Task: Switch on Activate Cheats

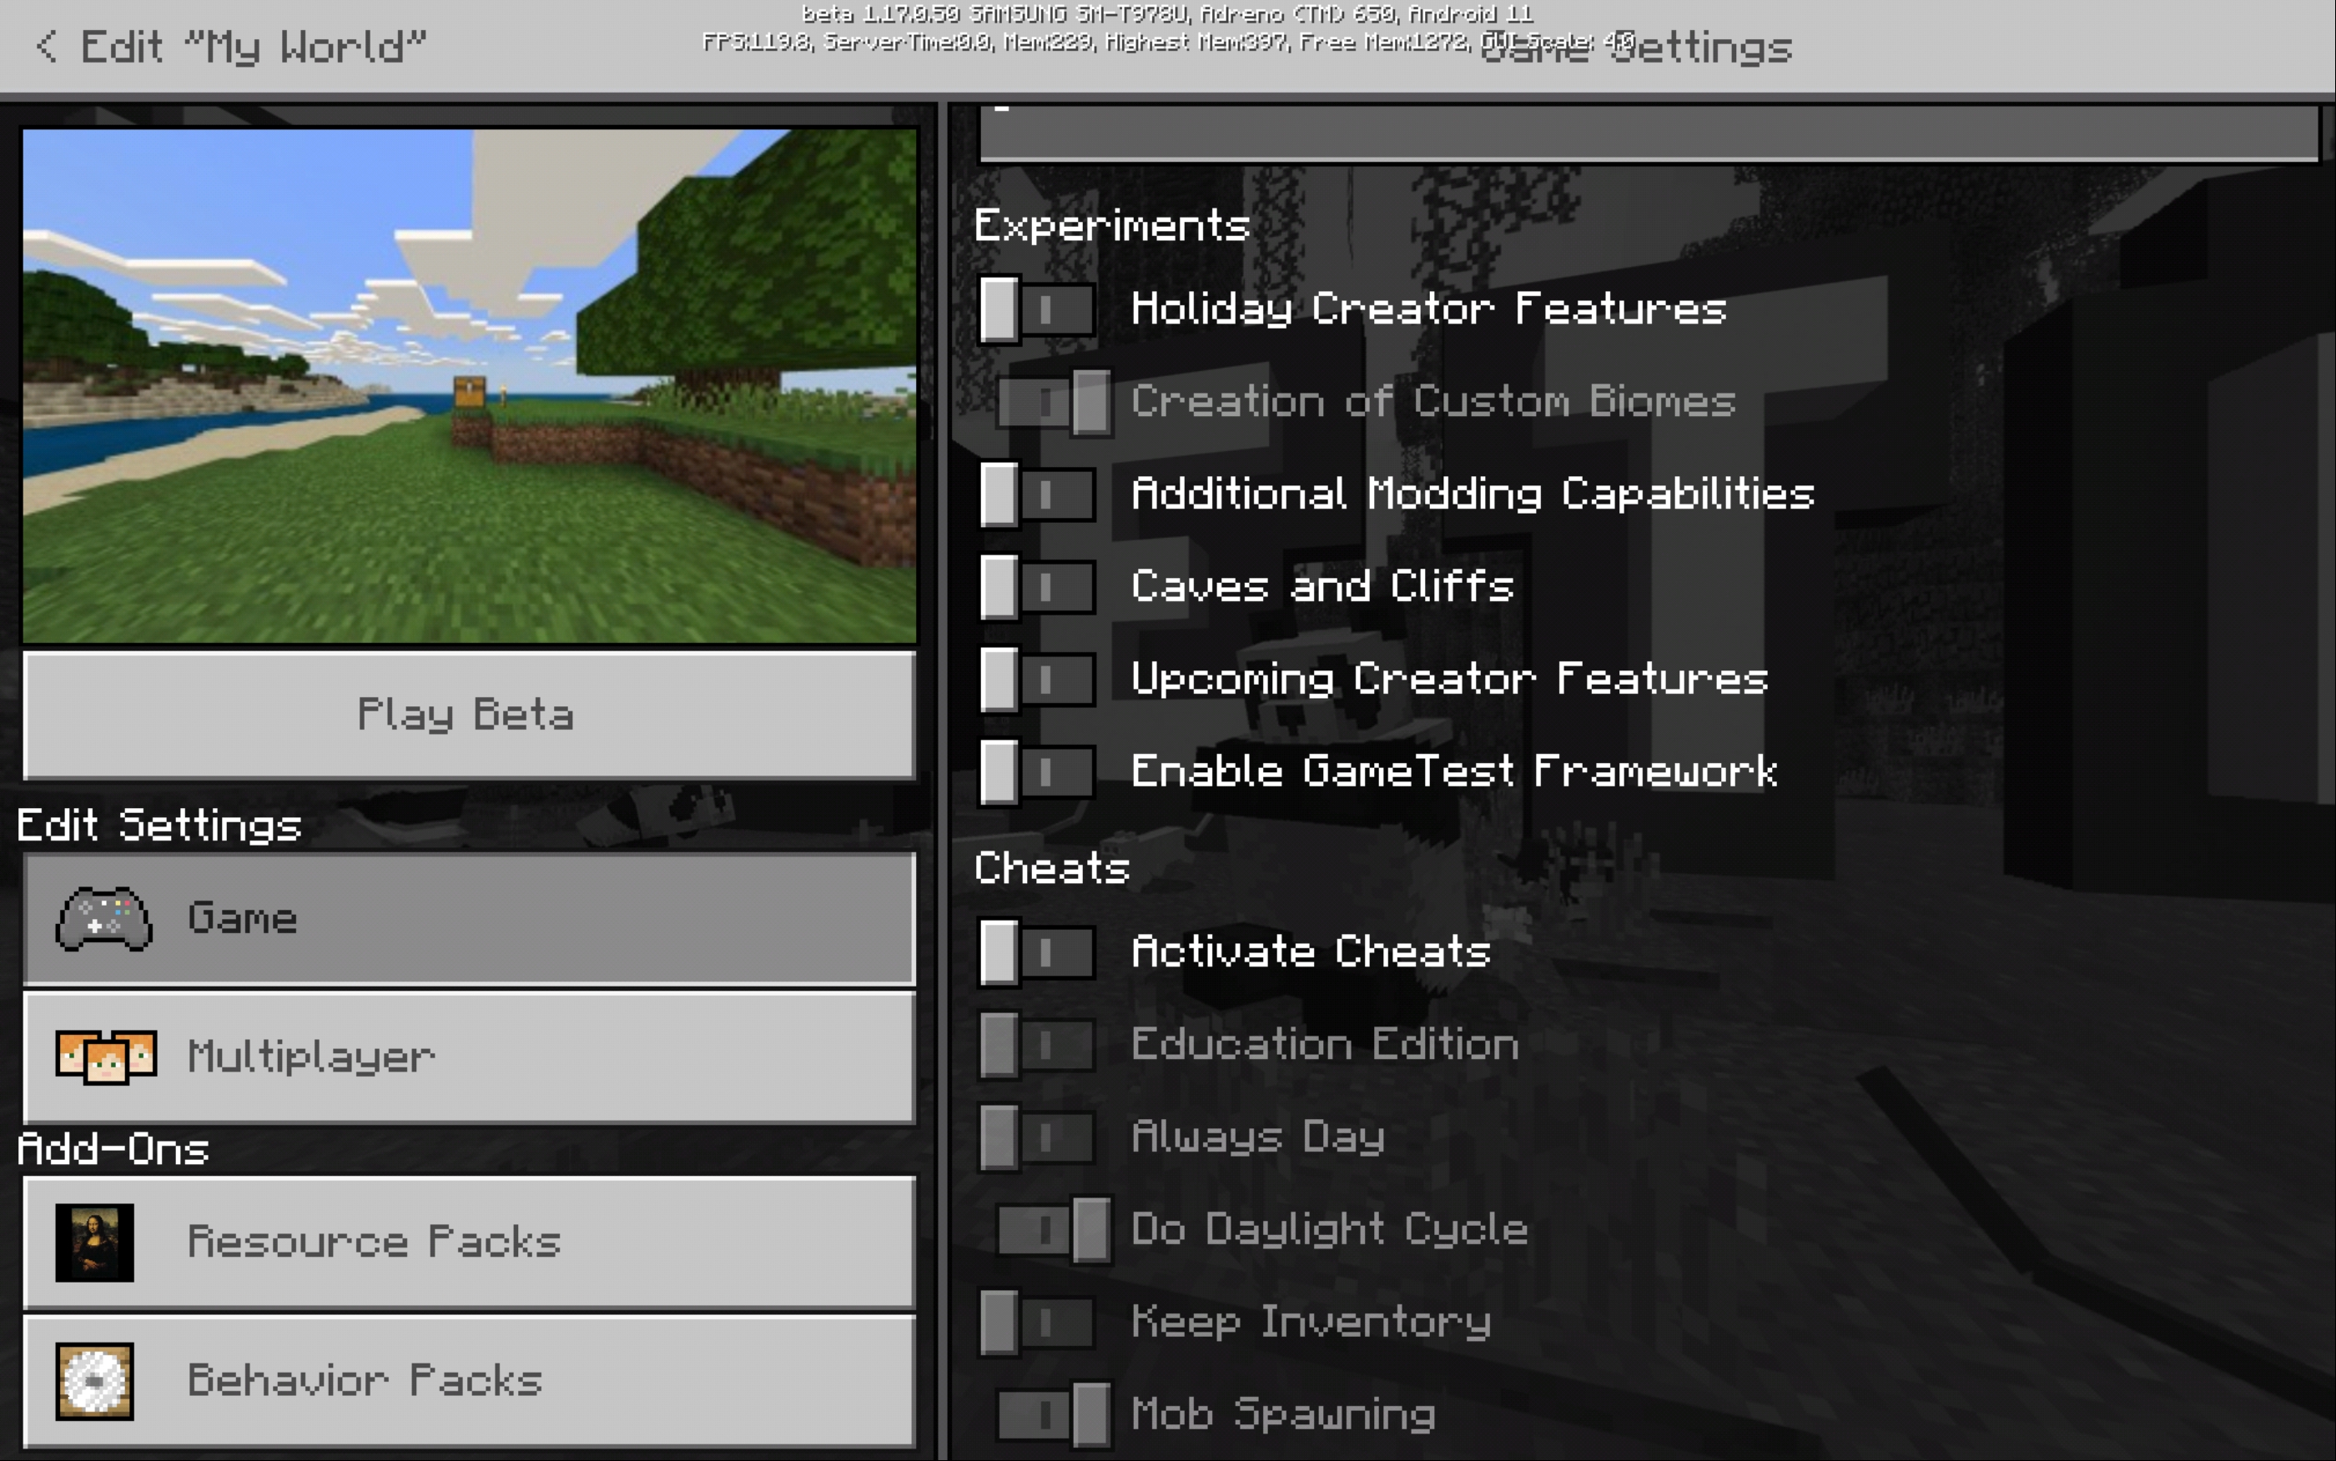Action: tap(1037, 953)
